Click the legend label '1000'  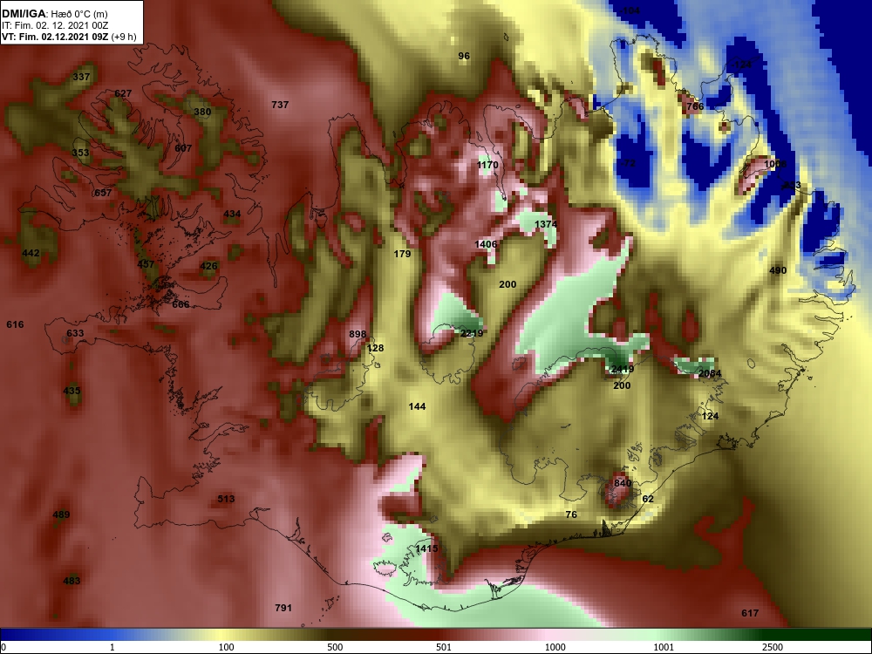[555, 647]
